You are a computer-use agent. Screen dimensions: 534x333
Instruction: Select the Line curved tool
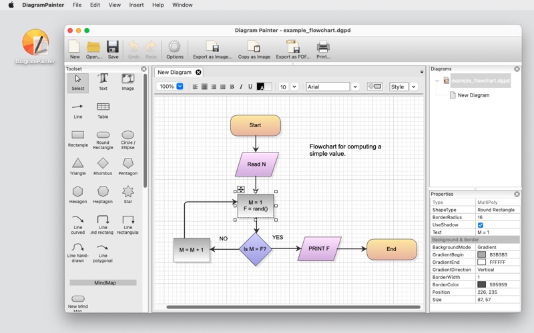(x=78, y=224)
